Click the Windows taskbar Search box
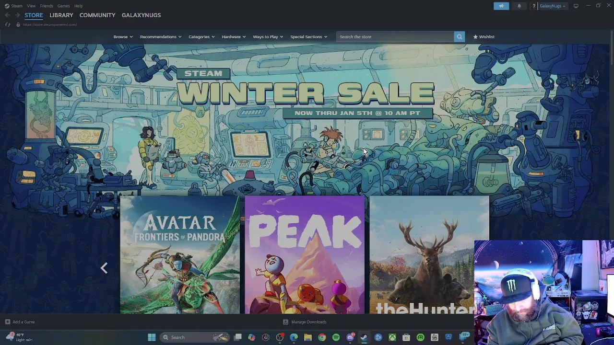Viewport: 614px width, 345px height. coord(194,337)
